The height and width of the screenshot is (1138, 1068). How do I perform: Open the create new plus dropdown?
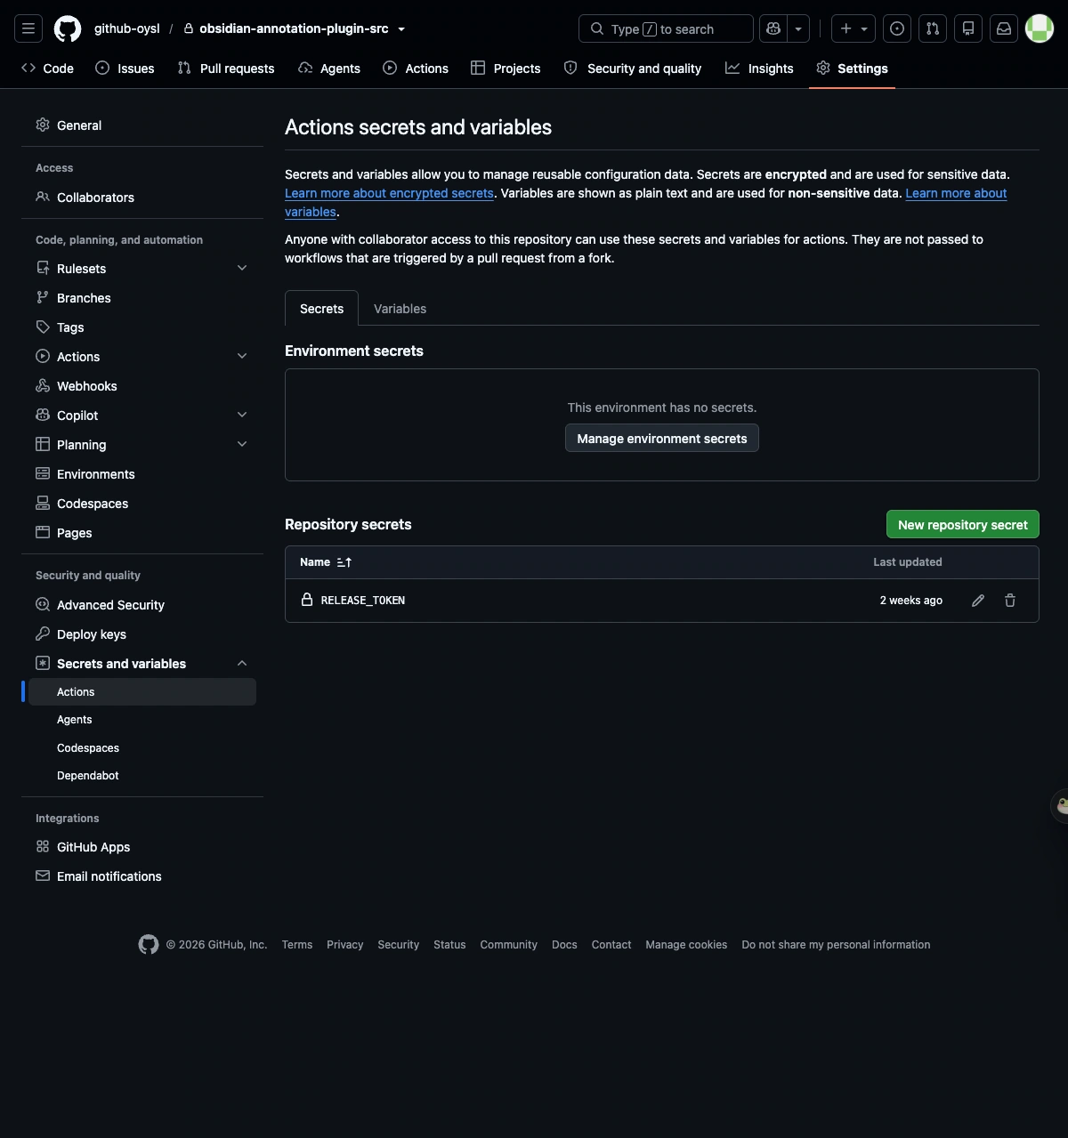(x=854, y=28)
